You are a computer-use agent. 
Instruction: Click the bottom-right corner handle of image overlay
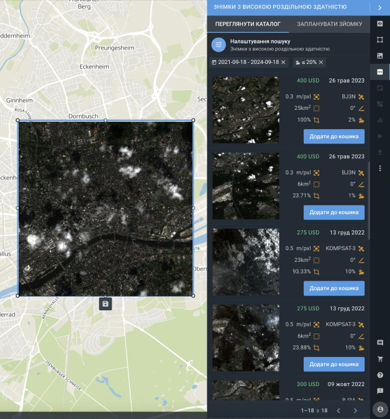193,296
